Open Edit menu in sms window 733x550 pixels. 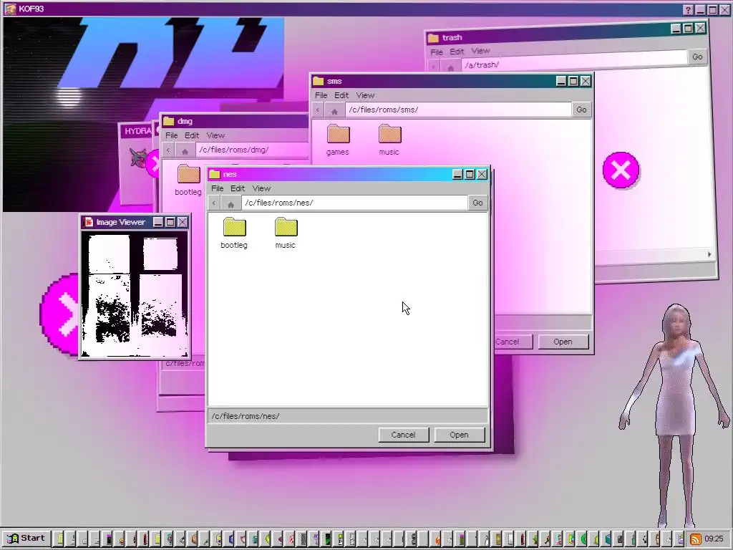(x=341, y=95)
